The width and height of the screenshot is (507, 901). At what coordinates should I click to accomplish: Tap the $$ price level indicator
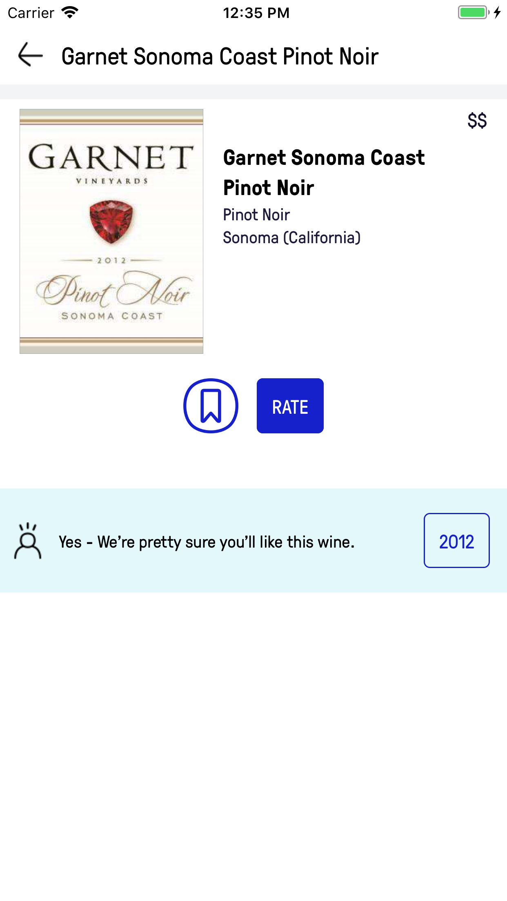click(x=477, y=121)
